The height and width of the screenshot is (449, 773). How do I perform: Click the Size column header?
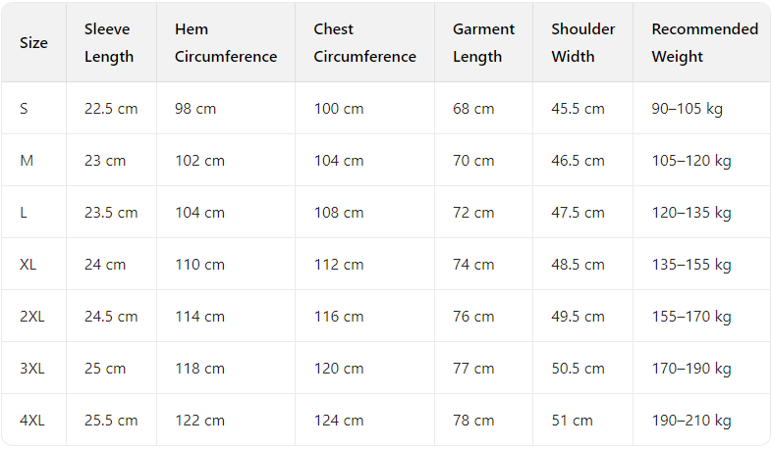[x=33, y=43]
